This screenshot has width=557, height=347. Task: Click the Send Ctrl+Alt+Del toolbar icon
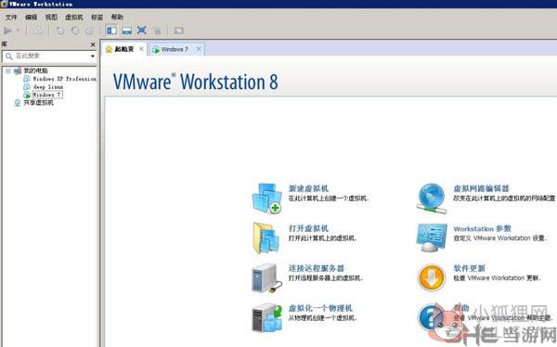38,31
